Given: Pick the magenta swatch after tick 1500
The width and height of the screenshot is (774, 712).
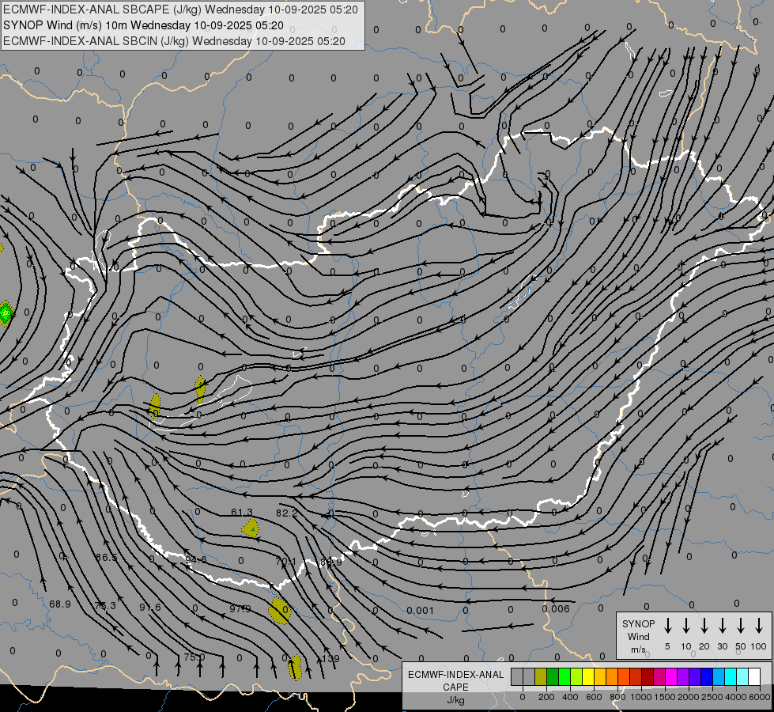Looking at the screenshot, I should click(x=671, y=677).
